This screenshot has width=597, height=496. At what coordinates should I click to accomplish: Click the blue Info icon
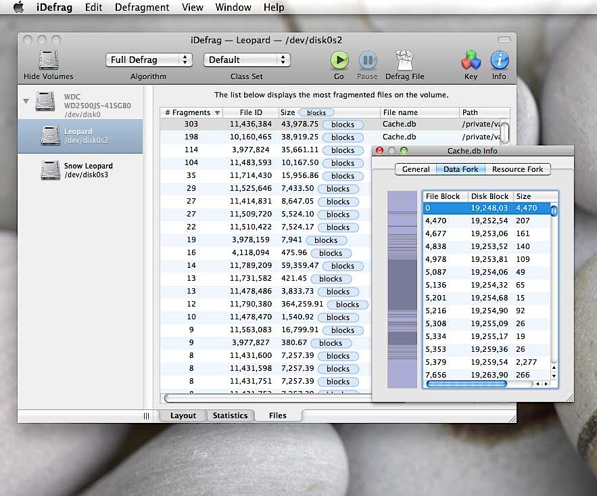coord(499,60)
